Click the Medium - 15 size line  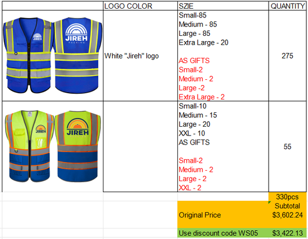pos(198,115)
